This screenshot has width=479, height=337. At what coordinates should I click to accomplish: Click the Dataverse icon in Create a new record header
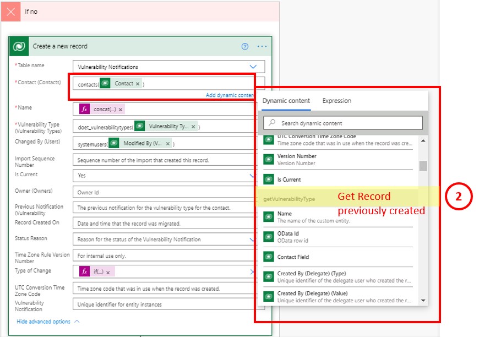click(x=20, y=46)
